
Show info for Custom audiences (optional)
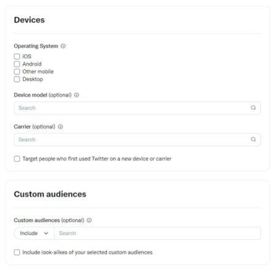[x=89, y=220]
